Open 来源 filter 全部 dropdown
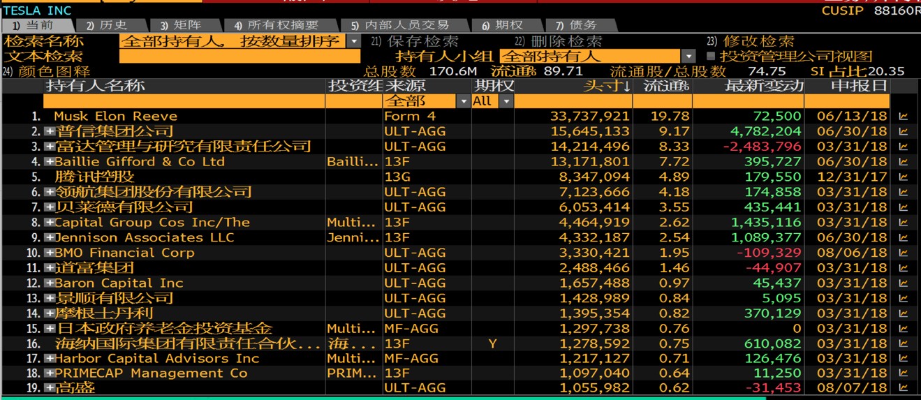This screenshot has width=921, height=400. tap(463, 101)
